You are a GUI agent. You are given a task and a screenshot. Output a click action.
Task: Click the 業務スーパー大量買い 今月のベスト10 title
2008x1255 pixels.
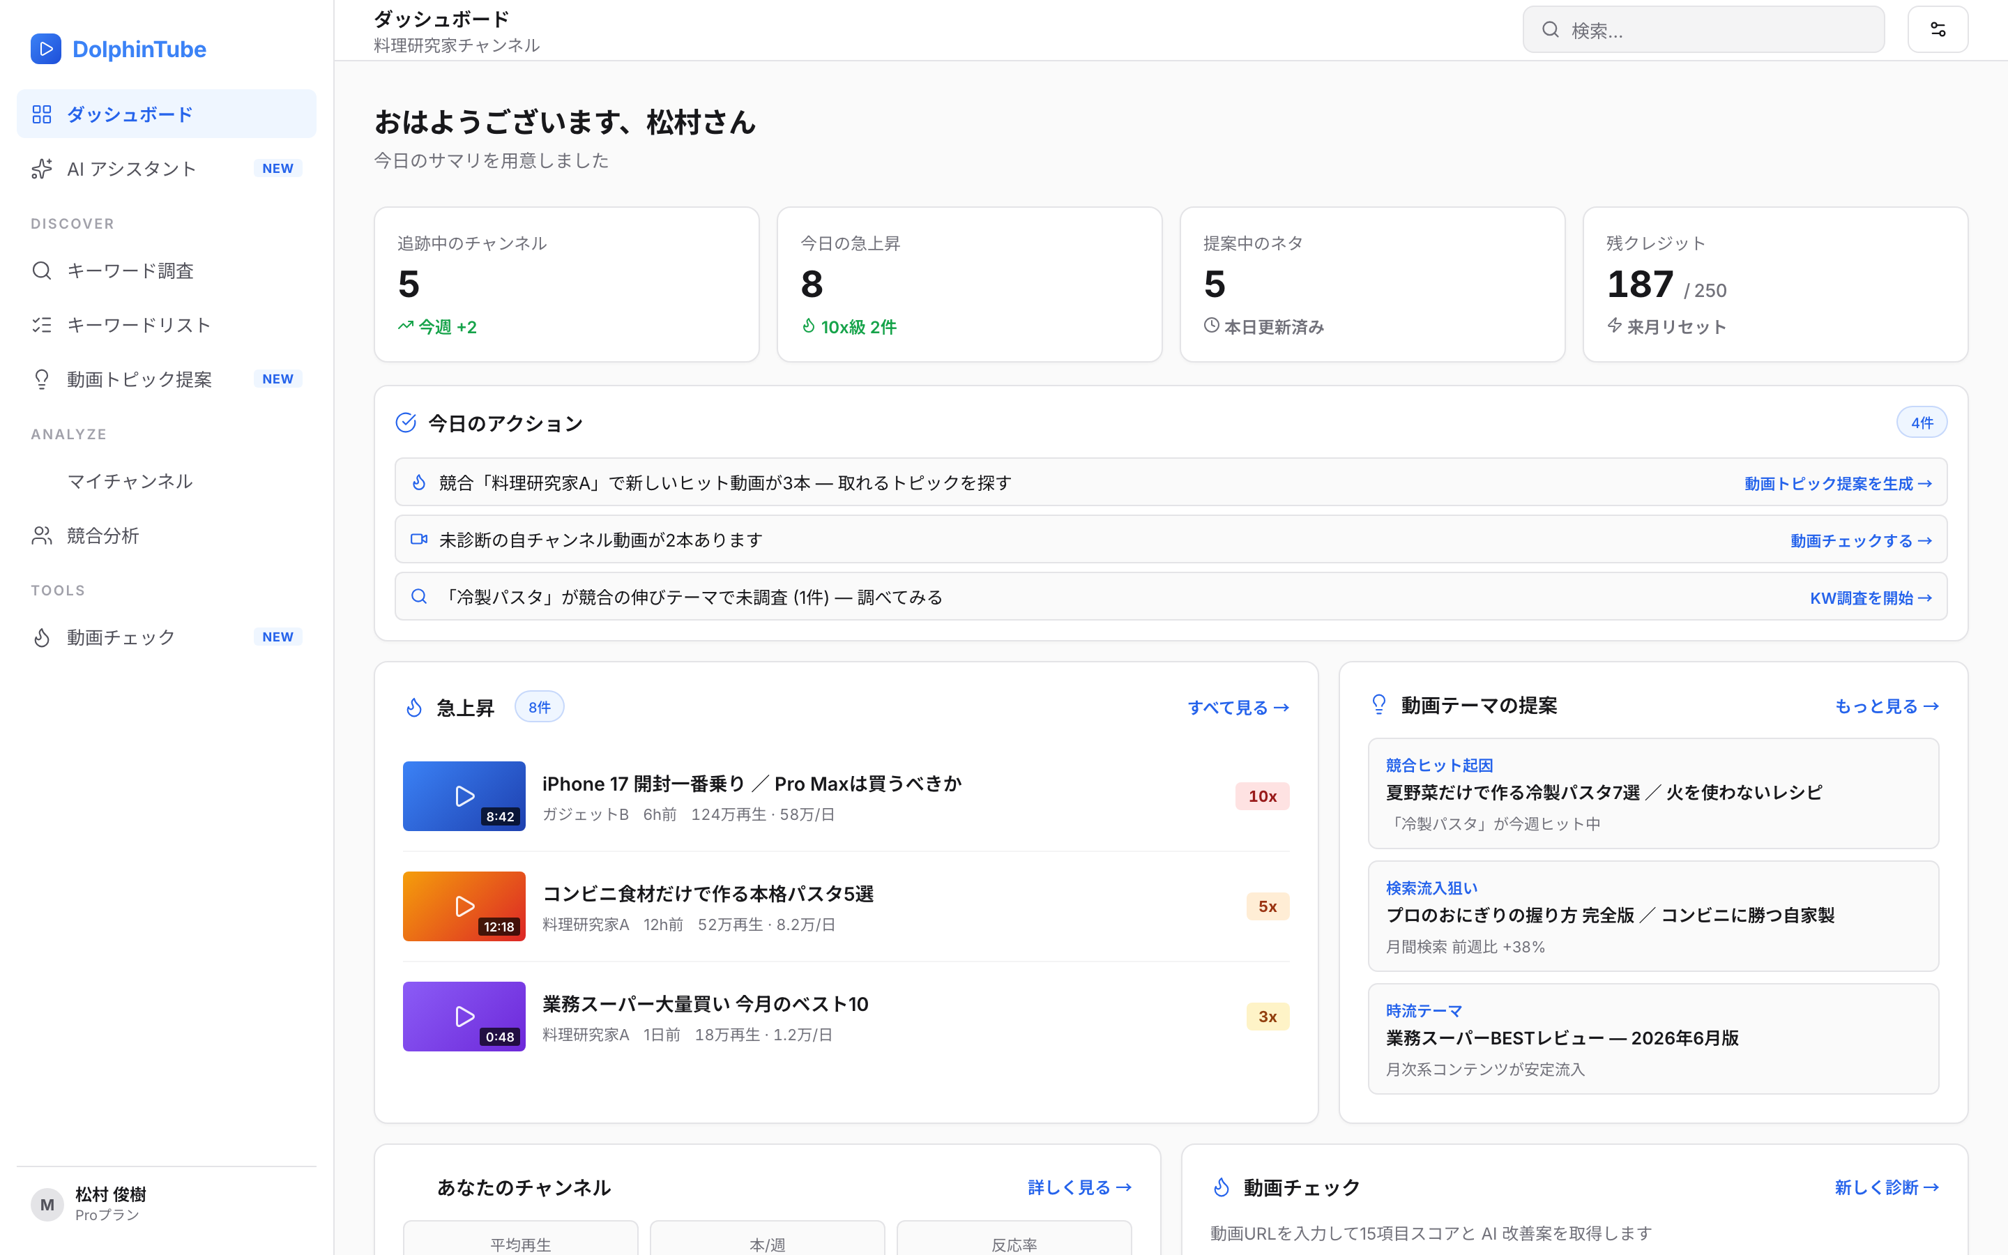[x=706, y=1004]
